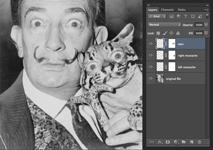Click the Create new layer icon
The image size is (213, 150).
pos(191,142)
